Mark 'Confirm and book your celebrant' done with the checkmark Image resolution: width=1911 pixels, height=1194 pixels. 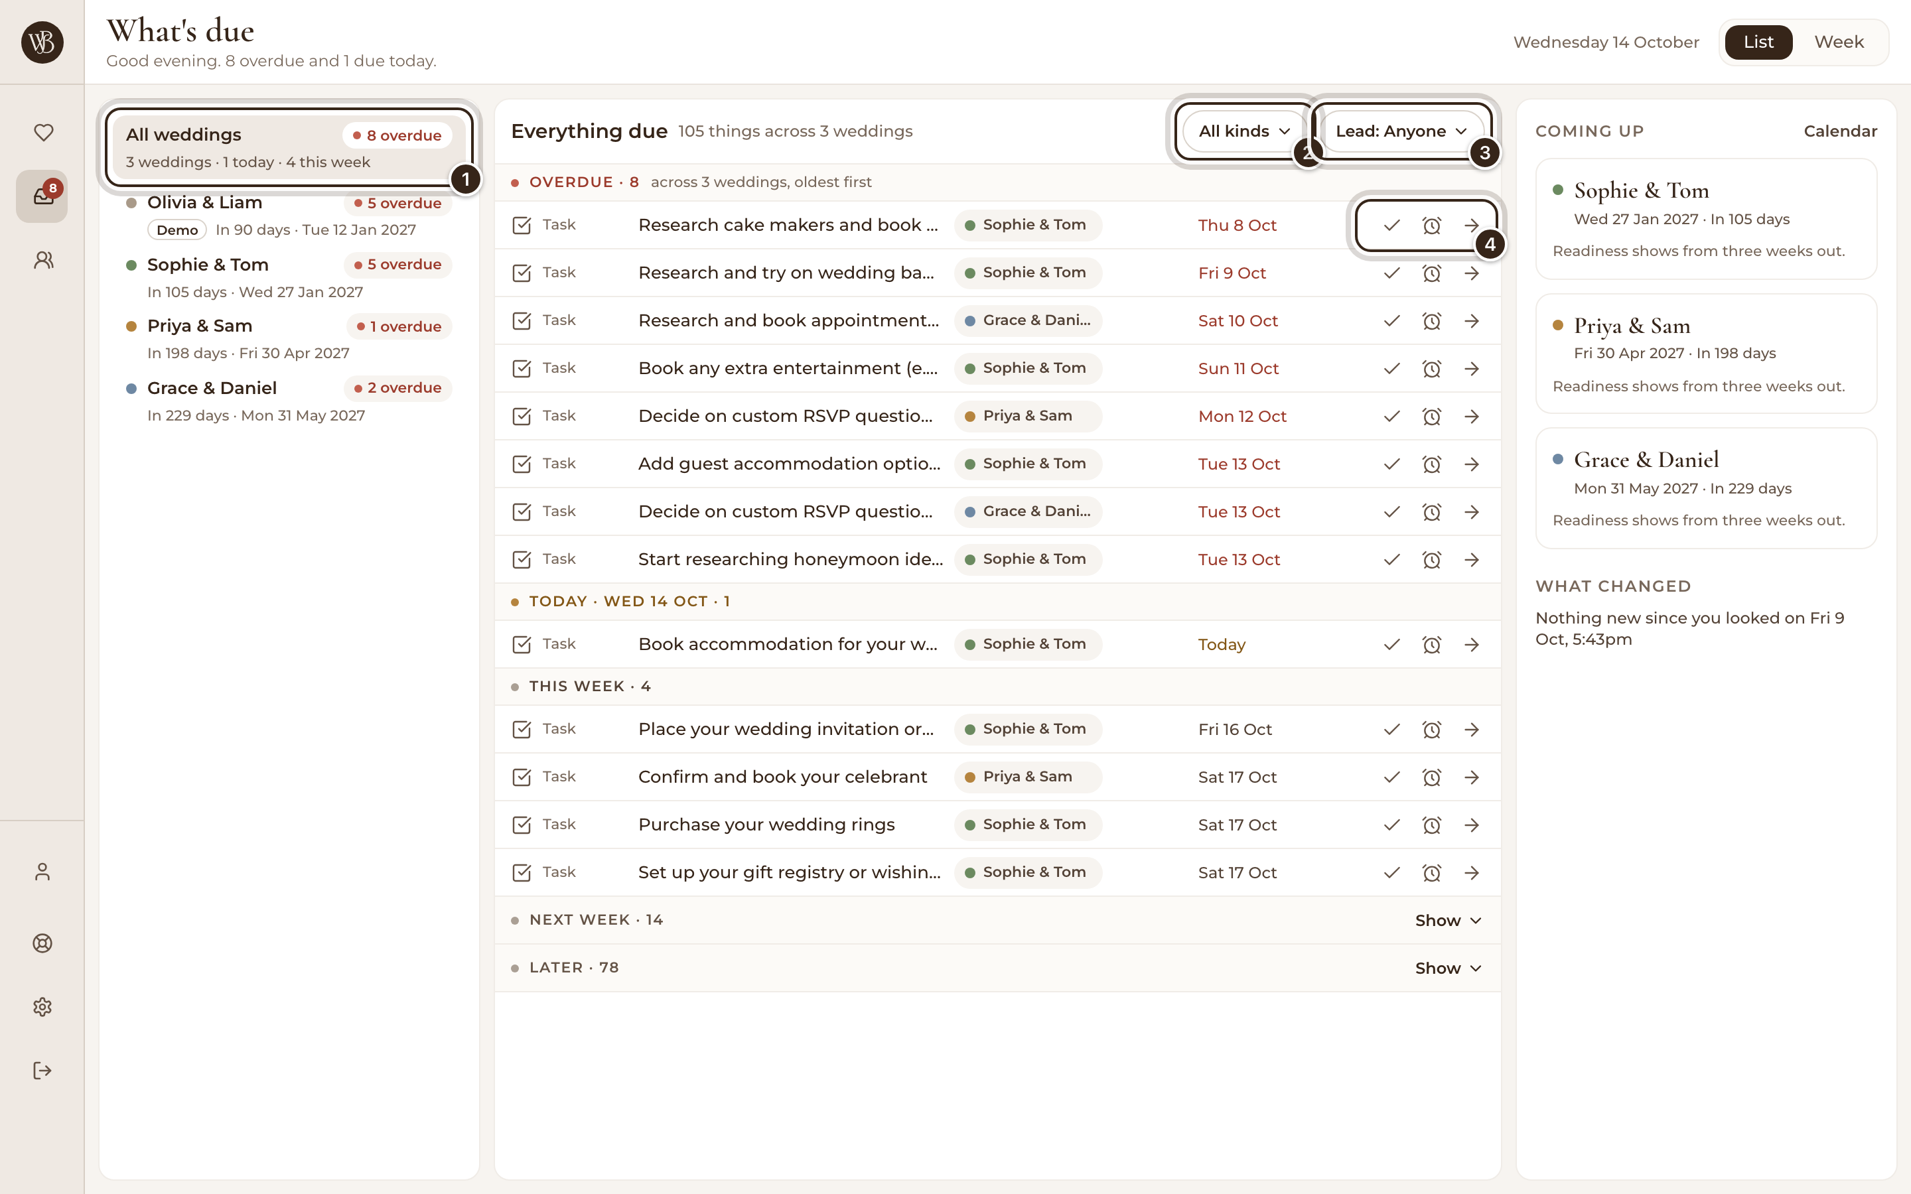pos(1391,778)
